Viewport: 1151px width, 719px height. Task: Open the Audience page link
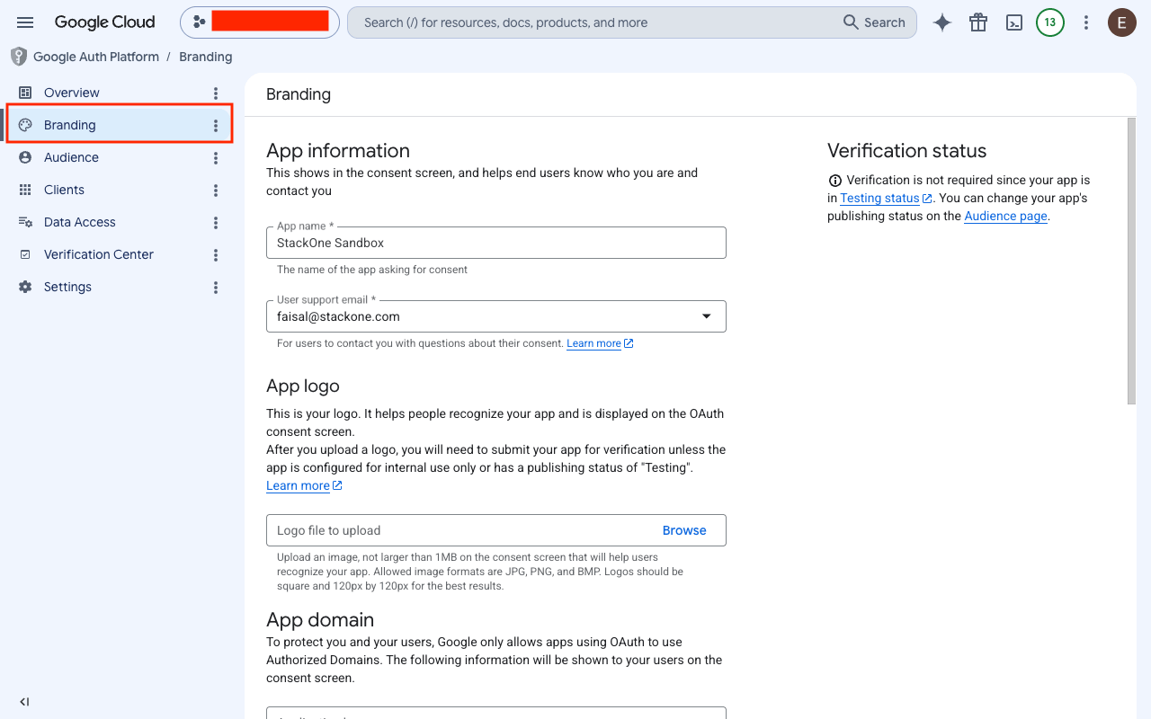tap(1005, 216)
